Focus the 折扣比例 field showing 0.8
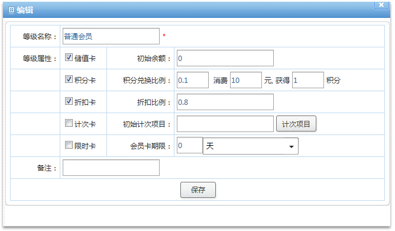 click(225, 102)
